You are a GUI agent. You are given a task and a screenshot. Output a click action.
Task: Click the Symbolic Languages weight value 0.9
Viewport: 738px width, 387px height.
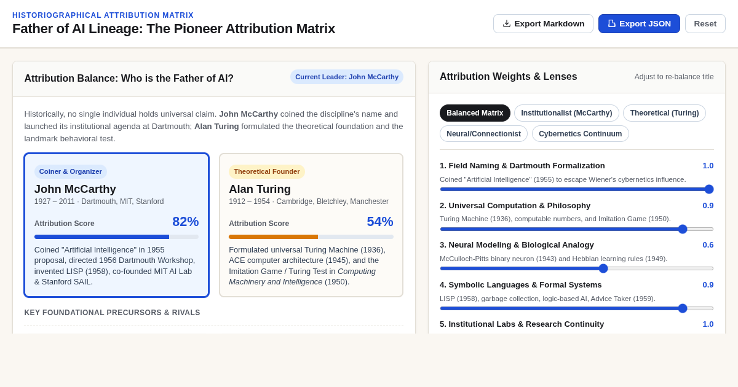coord(708,285)
